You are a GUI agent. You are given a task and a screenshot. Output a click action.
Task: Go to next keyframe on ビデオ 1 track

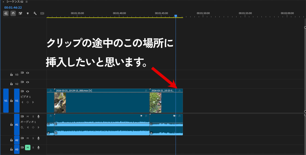coord(33,102)
